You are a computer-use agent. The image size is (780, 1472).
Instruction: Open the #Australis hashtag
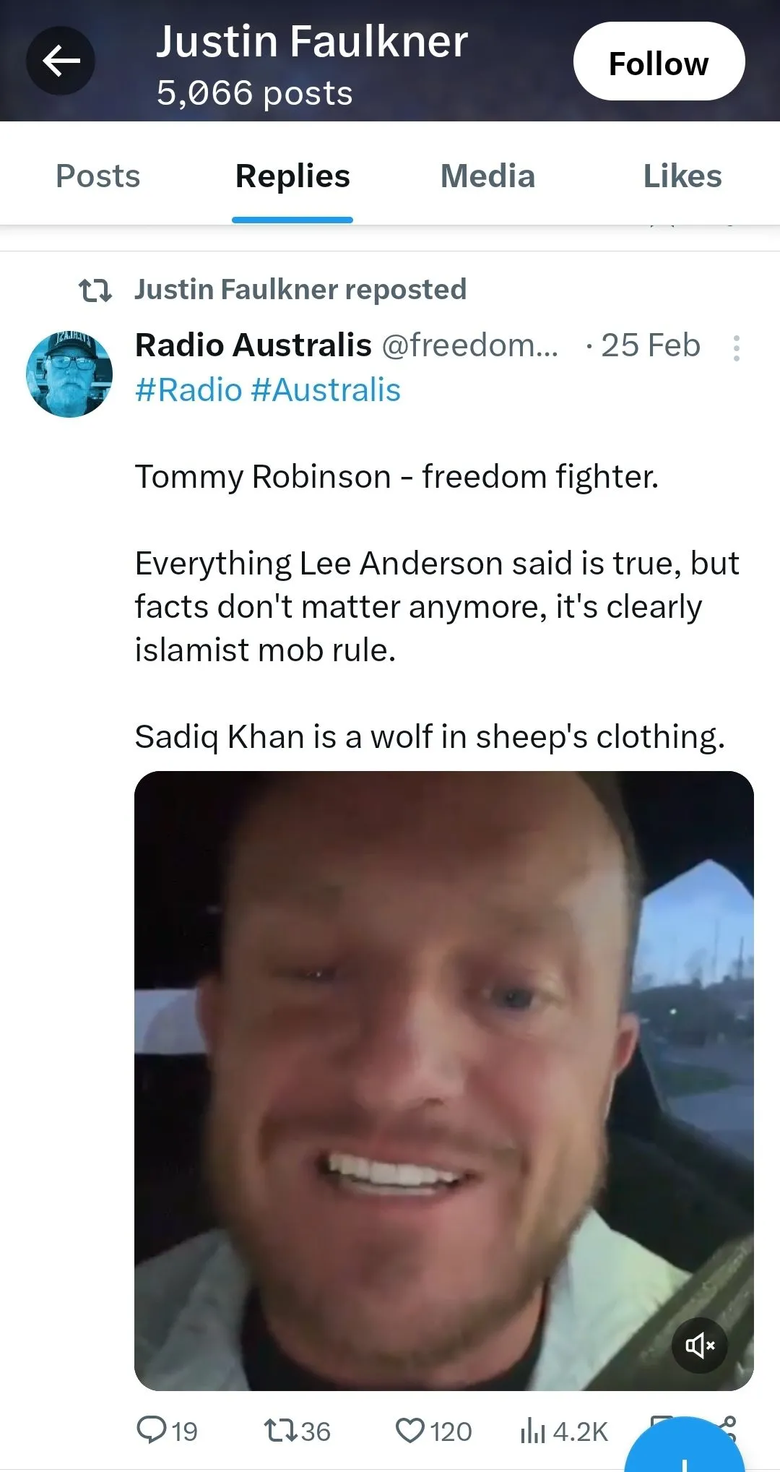pyautogui.click(x=326, y=390)
